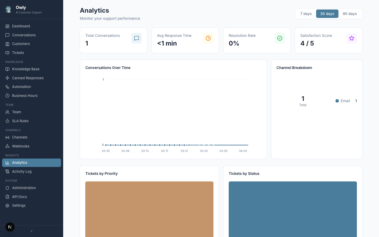Click the clock icon on Avg Response Time card
The width and height of the screenshot is (379, 237).
(x=208, y=38)
